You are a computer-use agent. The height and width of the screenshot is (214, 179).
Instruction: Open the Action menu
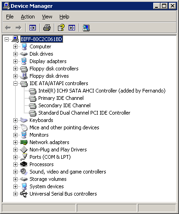28,17
